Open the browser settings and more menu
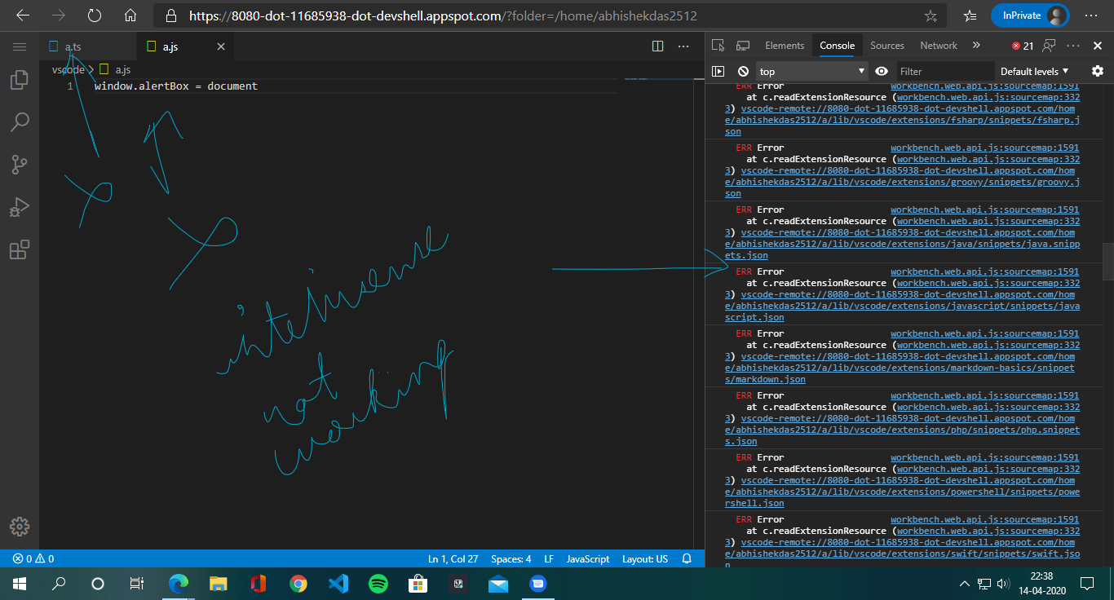 click(x=1091, y=15)
